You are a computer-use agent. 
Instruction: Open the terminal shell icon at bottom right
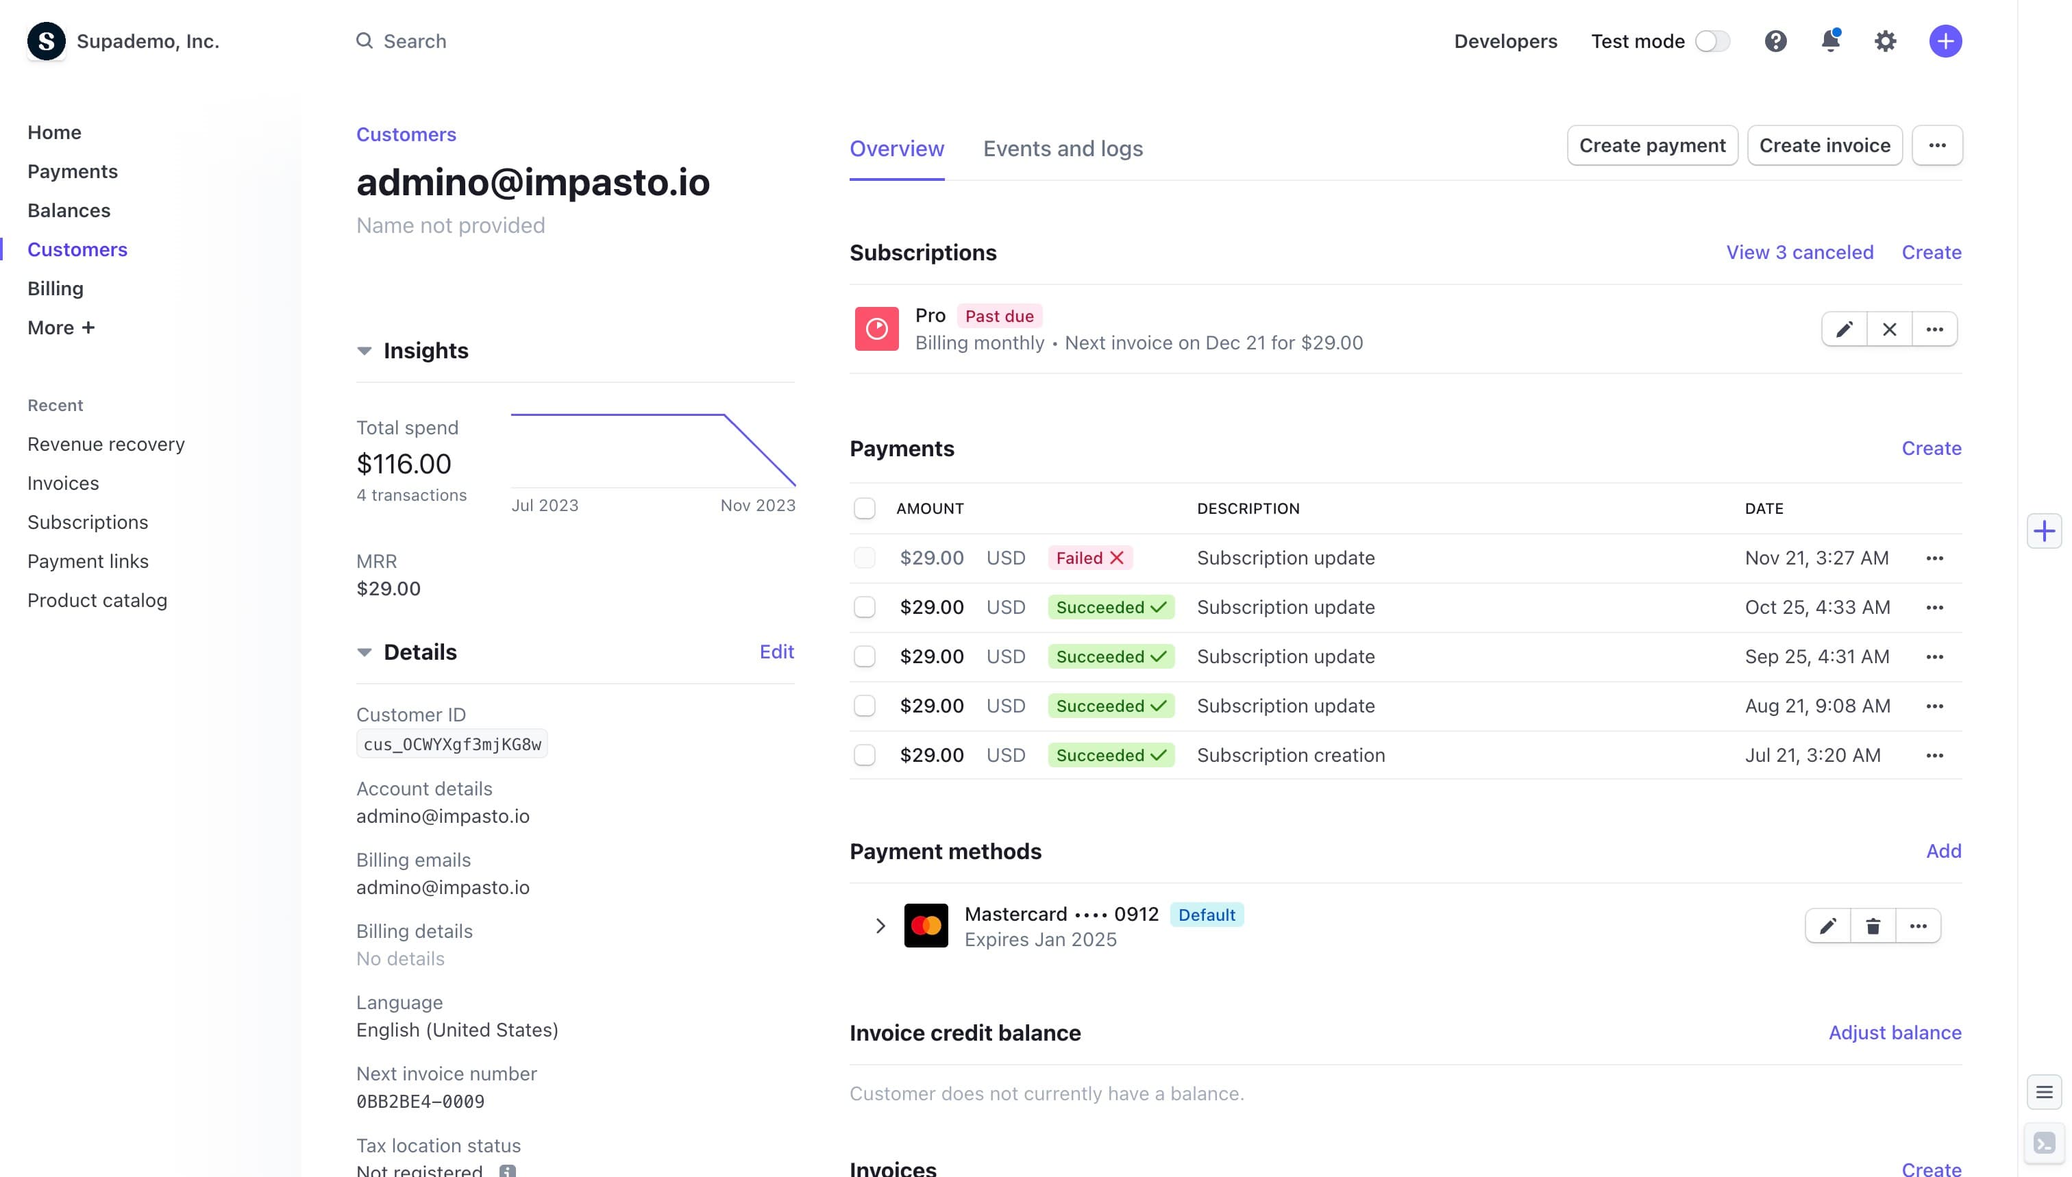tap(2044, 1143)
